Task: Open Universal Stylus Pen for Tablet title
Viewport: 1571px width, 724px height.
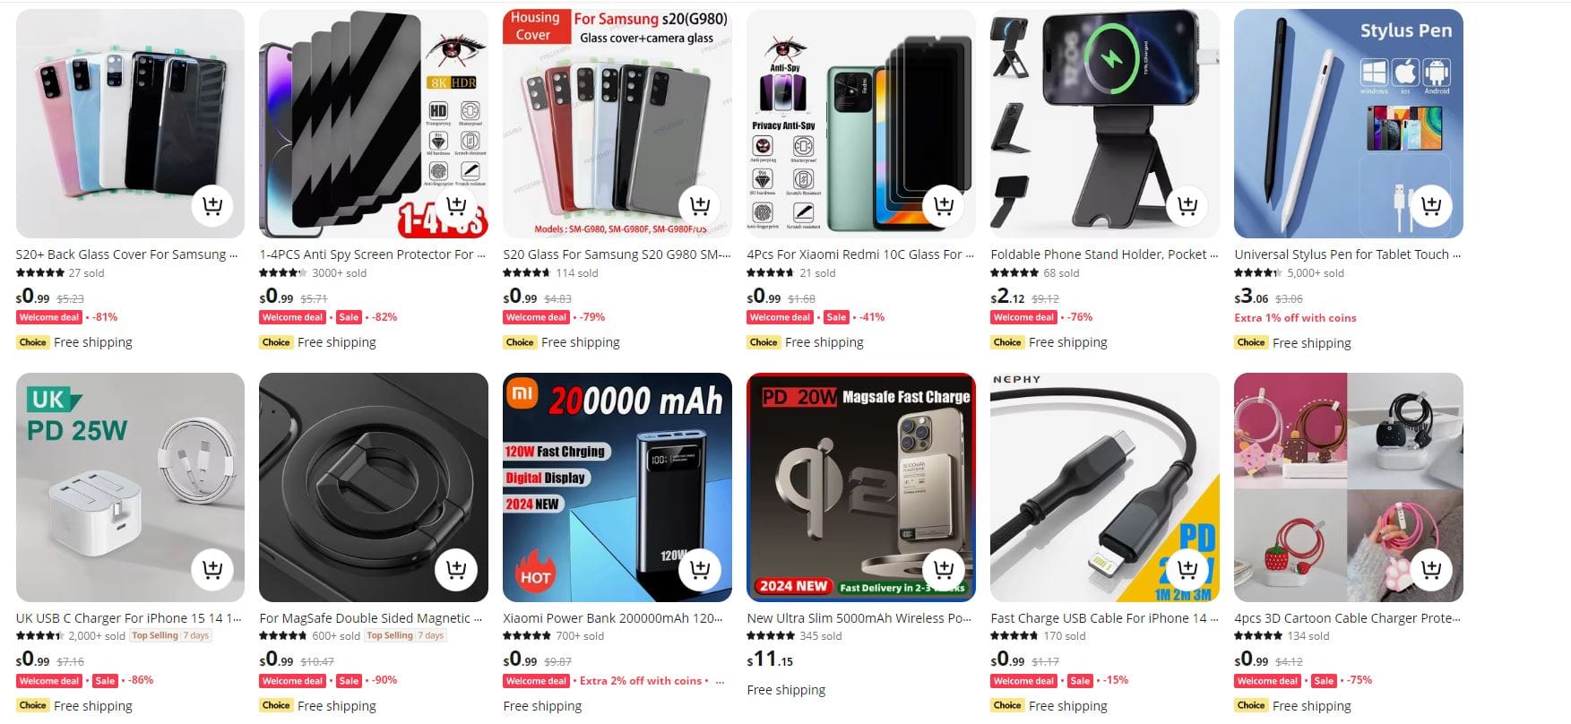Action: [x=1347, y=254]
